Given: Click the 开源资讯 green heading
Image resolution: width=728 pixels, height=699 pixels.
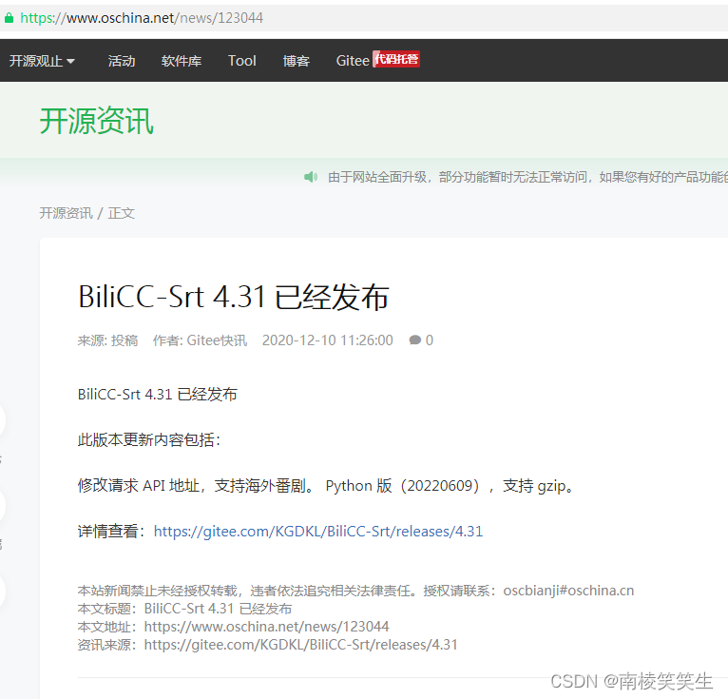Looking at the screenshot, I should pyautogui.click(x=97, y=121).
